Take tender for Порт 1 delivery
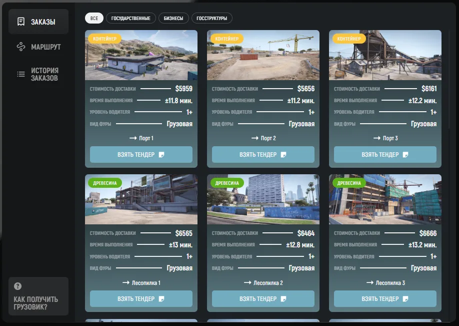 click(141, 155)
